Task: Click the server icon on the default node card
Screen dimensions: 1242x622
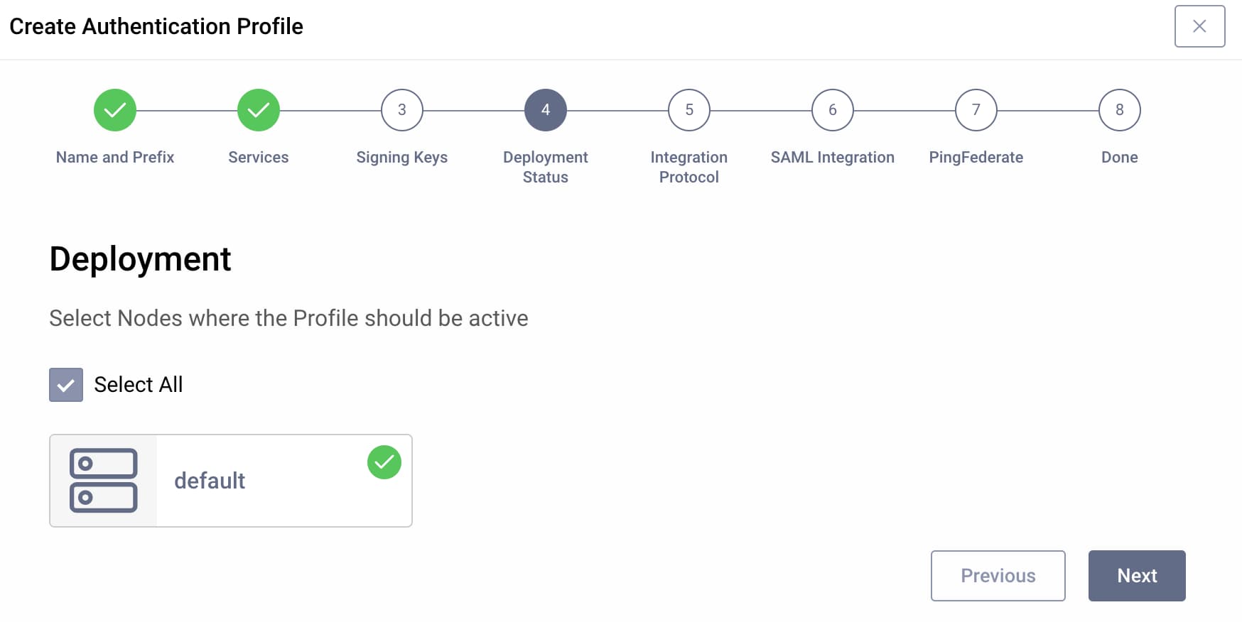Action: pos(103,480)
